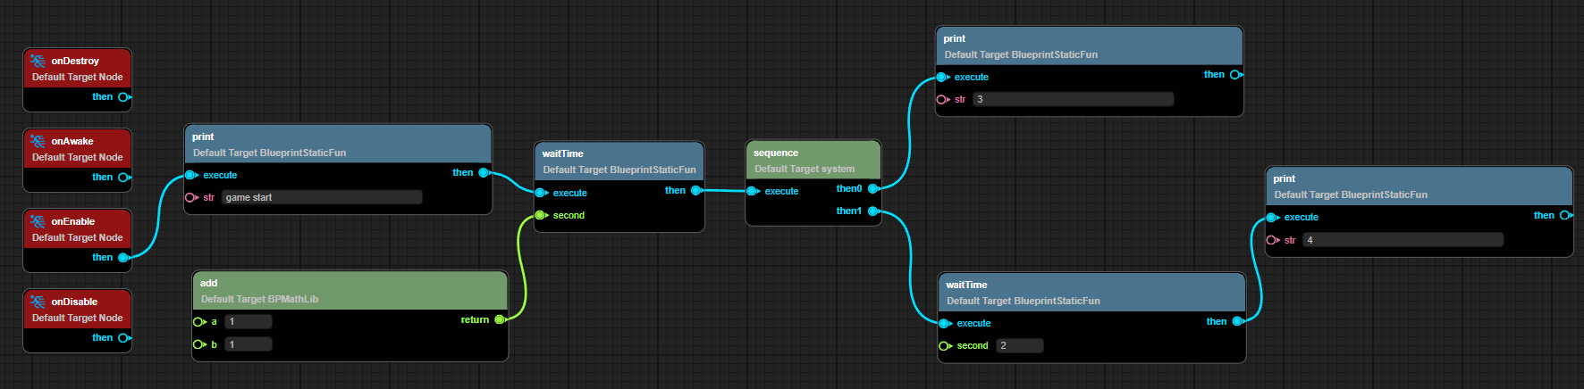Viewport: 1584px width, 389px height.
Task: Click the then output pin of the print node with str 4
Action: (x=1564, y=215)
